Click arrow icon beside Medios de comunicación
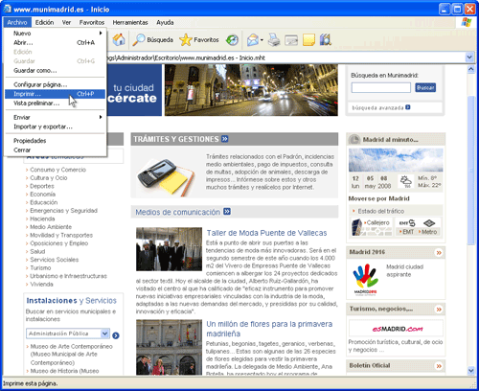This screenshot has width=479, height=391. click(x=227, y=212)
